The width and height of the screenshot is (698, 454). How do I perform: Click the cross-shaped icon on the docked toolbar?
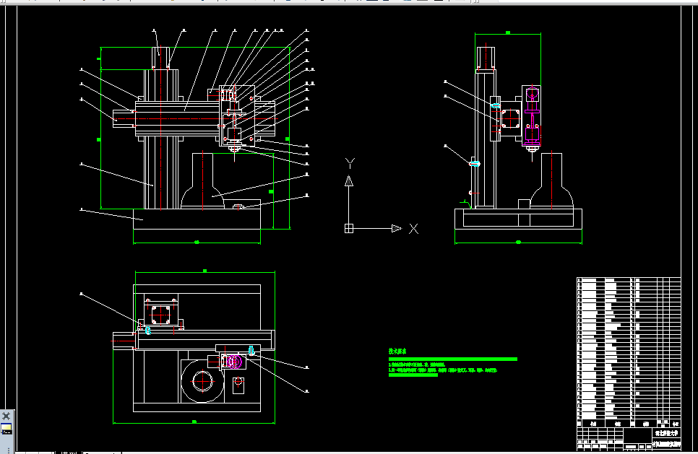coord(7,416)
